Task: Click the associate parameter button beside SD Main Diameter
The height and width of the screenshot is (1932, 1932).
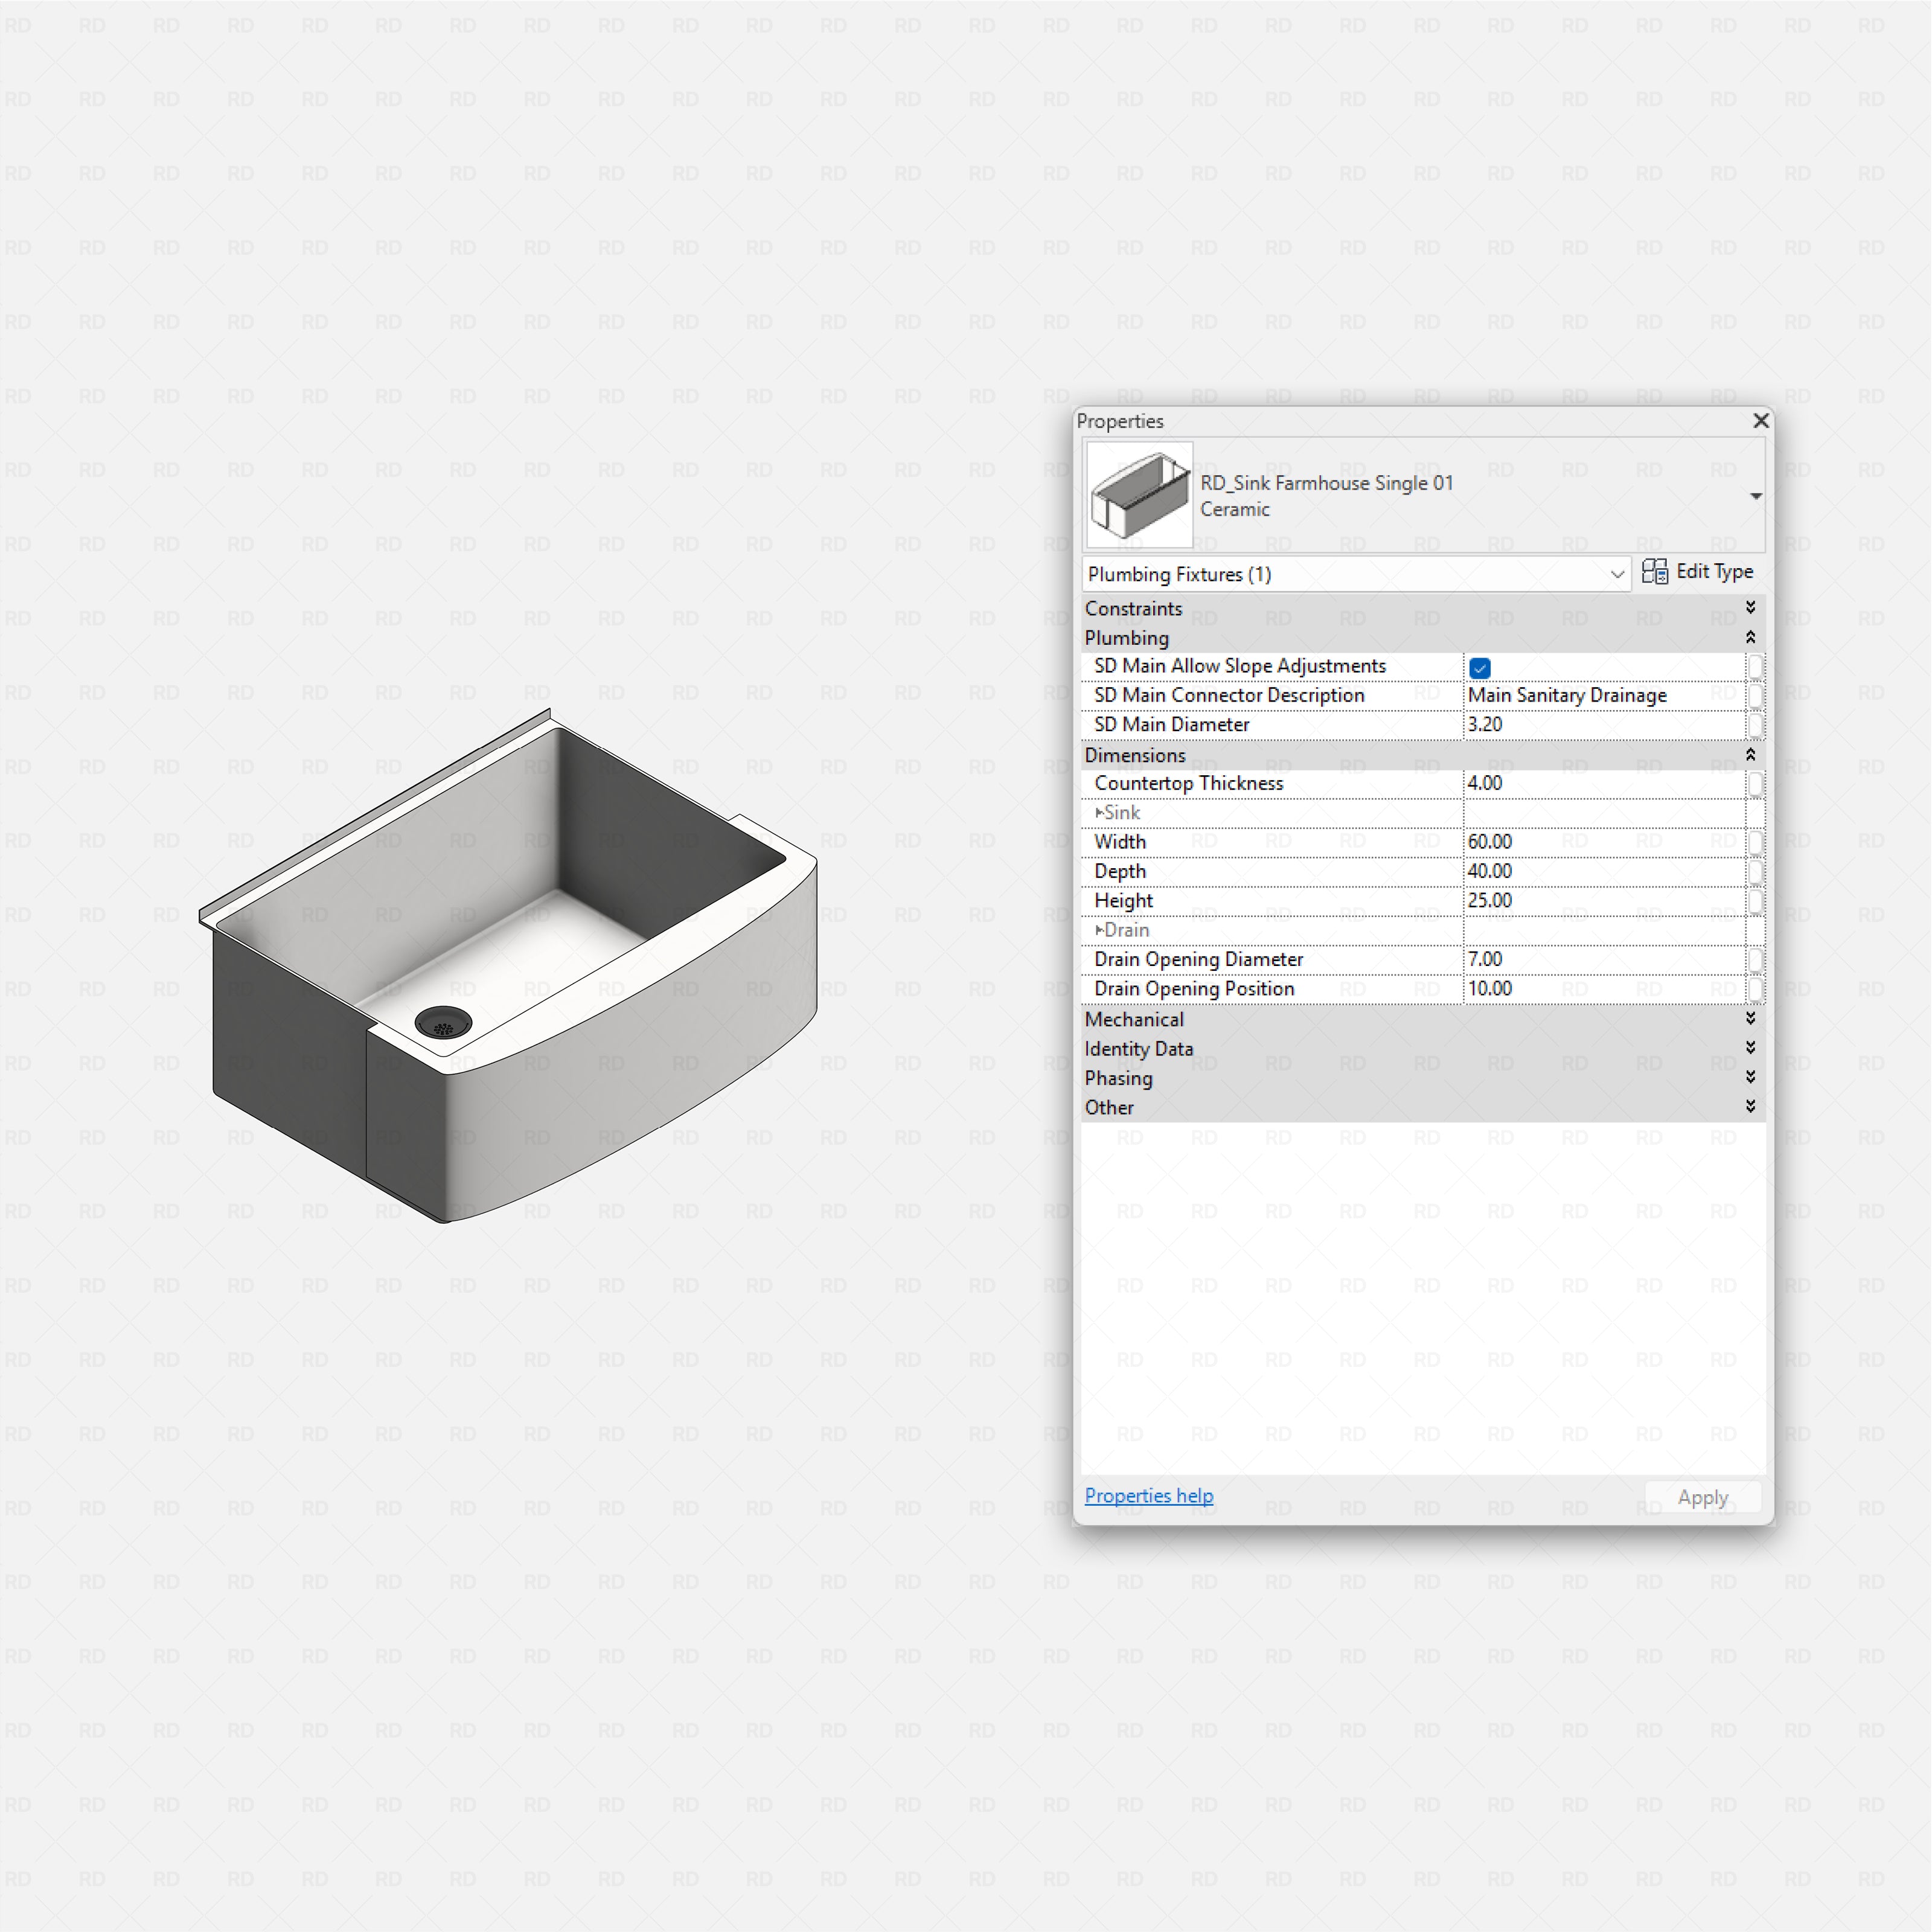Action: tap(1757, 725)
